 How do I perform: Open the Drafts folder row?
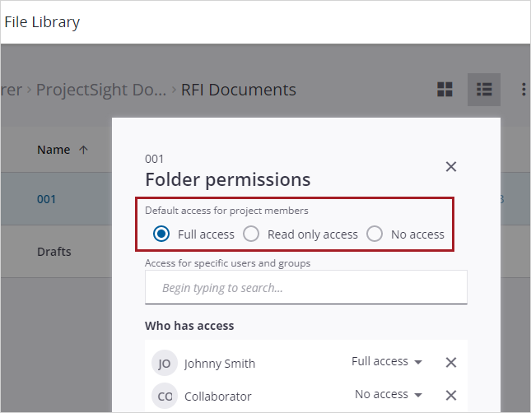54,252
